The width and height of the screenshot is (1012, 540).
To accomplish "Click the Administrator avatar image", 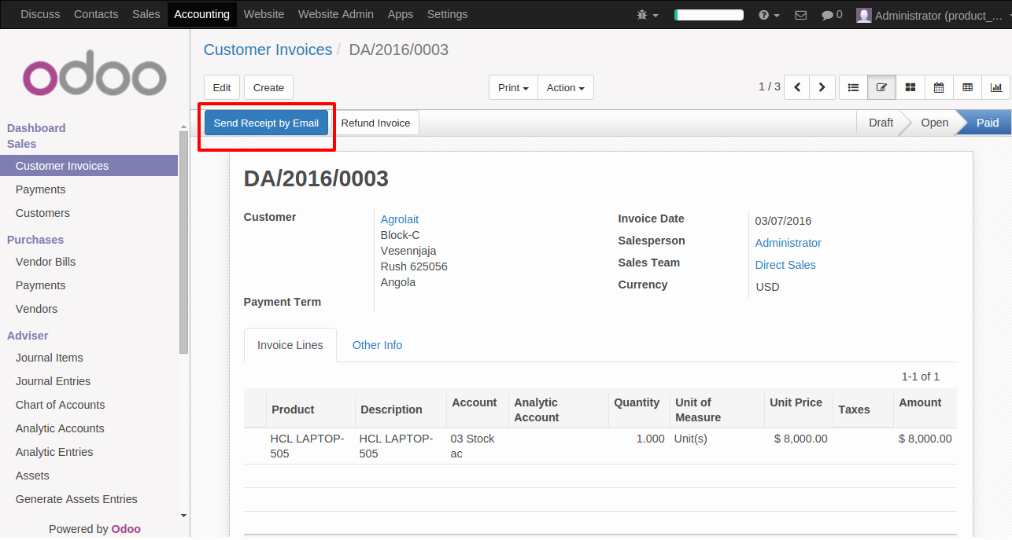I will tap(863, 15).
